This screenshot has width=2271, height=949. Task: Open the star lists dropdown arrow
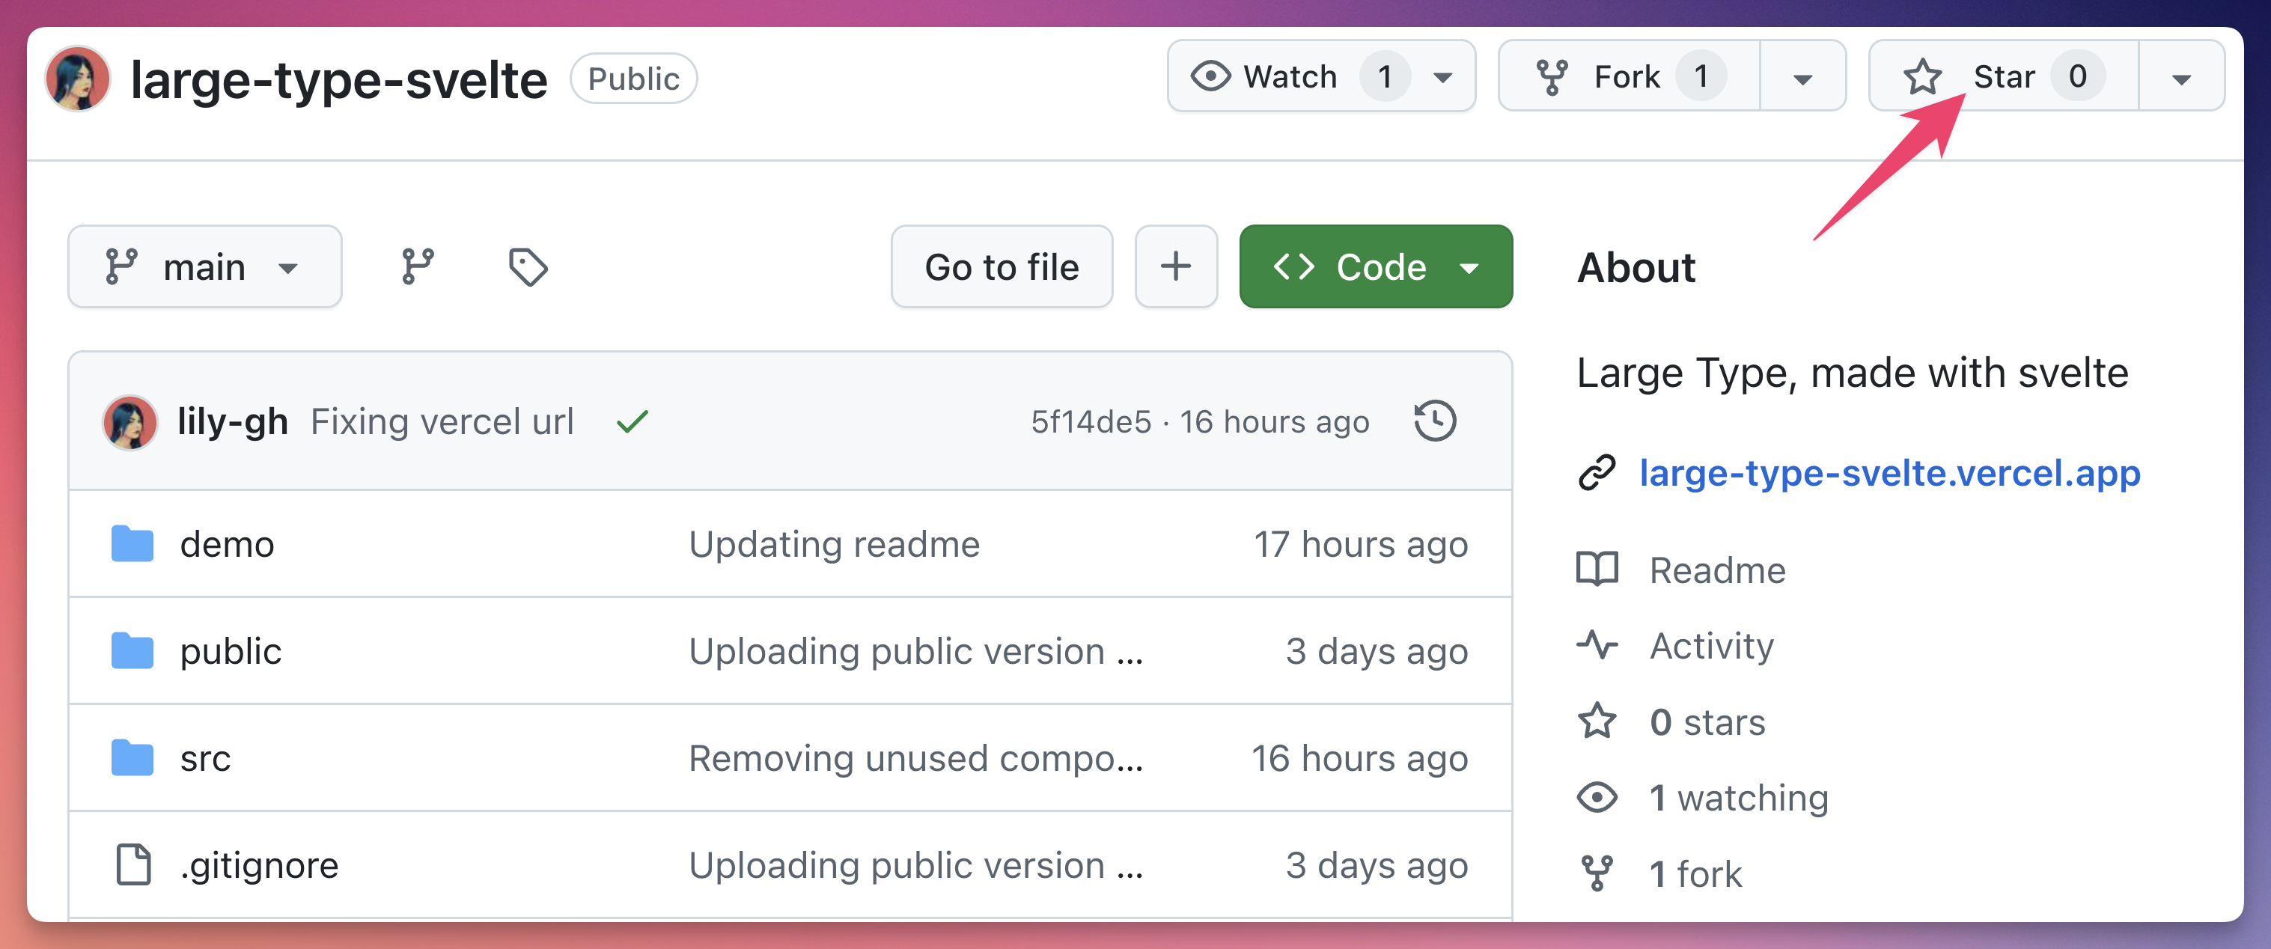click(x=2181, y=78)
